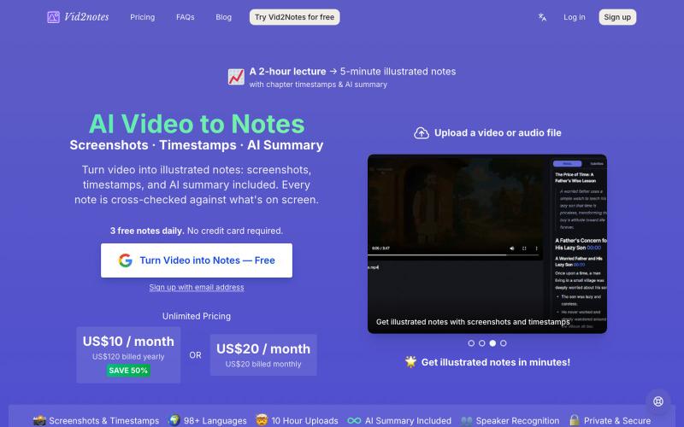684x427 pixels.
Task: Select the fourth carousel dot
Action: (x=504, y=343)
